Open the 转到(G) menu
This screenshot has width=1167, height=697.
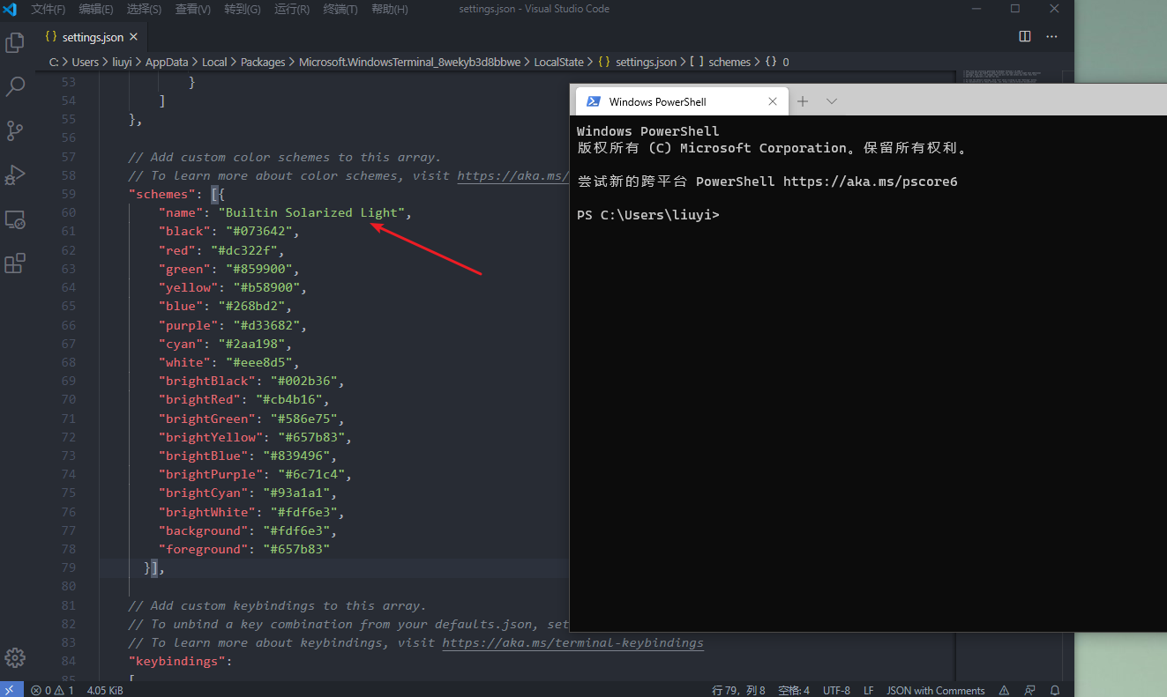tap(242, 9)
